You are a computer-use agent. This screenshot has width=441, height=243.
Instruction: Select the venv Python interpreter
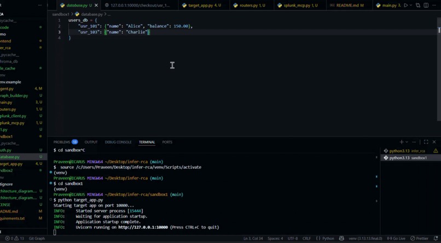(x=365, y=238)
